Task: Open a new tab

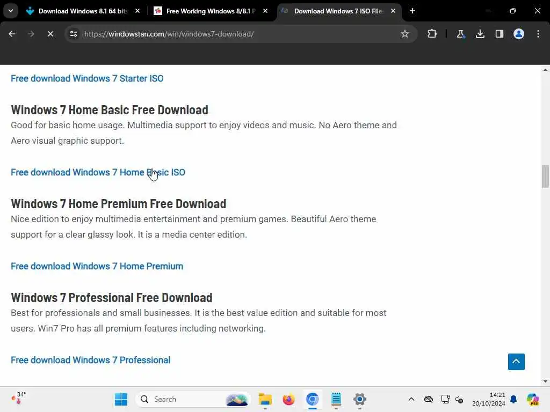Action: (x=412, y=11)
